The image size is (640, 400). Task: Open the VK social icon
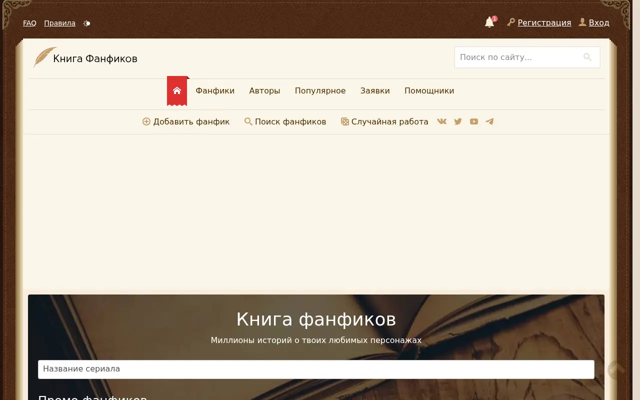pyautogui.click(x=441, y=121)
